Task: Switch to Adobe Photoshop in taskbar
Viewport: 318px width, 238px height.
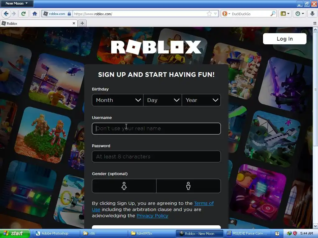Action: pos(56,233)
